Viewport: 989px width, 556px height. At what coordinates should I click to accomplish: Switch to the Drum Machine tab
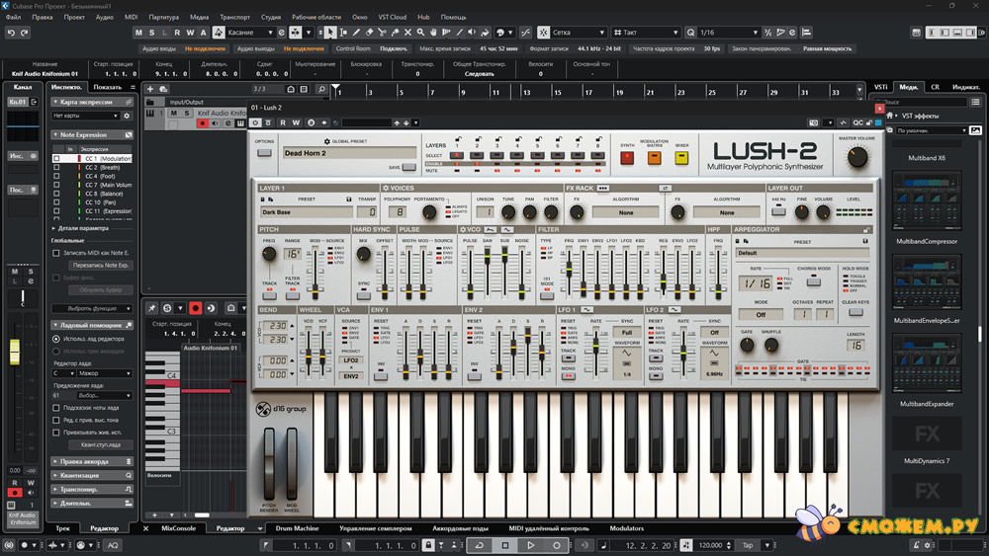pos(297,528)
